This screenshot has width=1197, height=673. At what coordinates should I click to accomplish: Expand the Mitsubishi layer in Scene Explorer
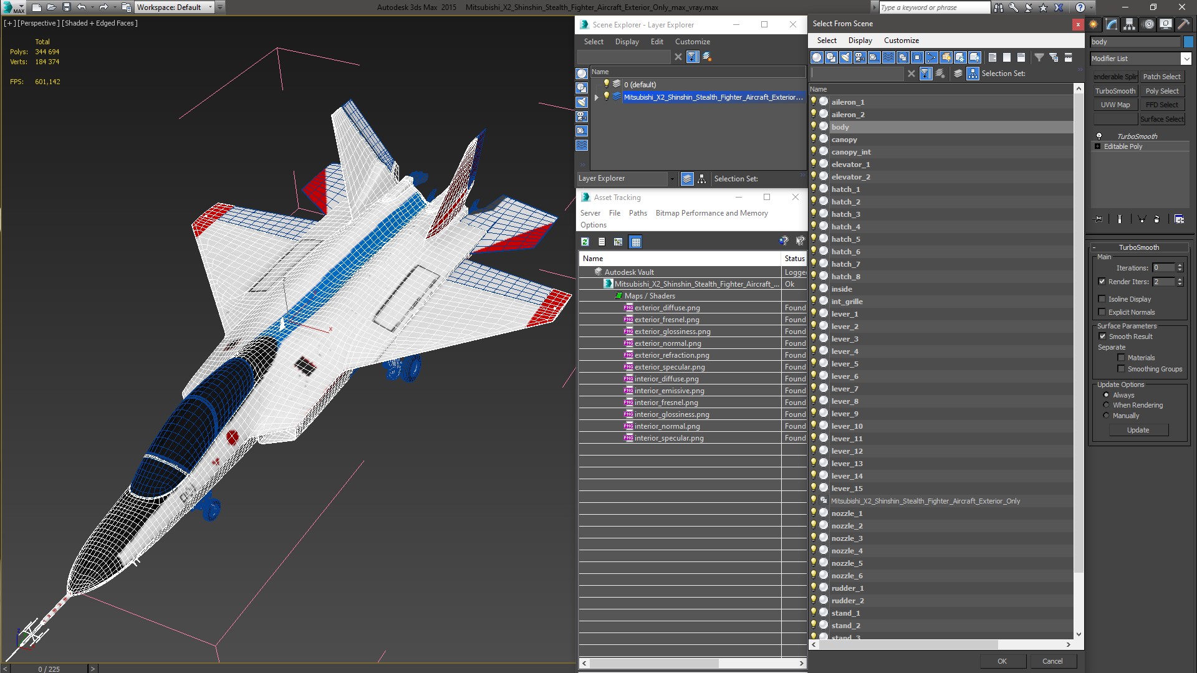tap(597, 97)
